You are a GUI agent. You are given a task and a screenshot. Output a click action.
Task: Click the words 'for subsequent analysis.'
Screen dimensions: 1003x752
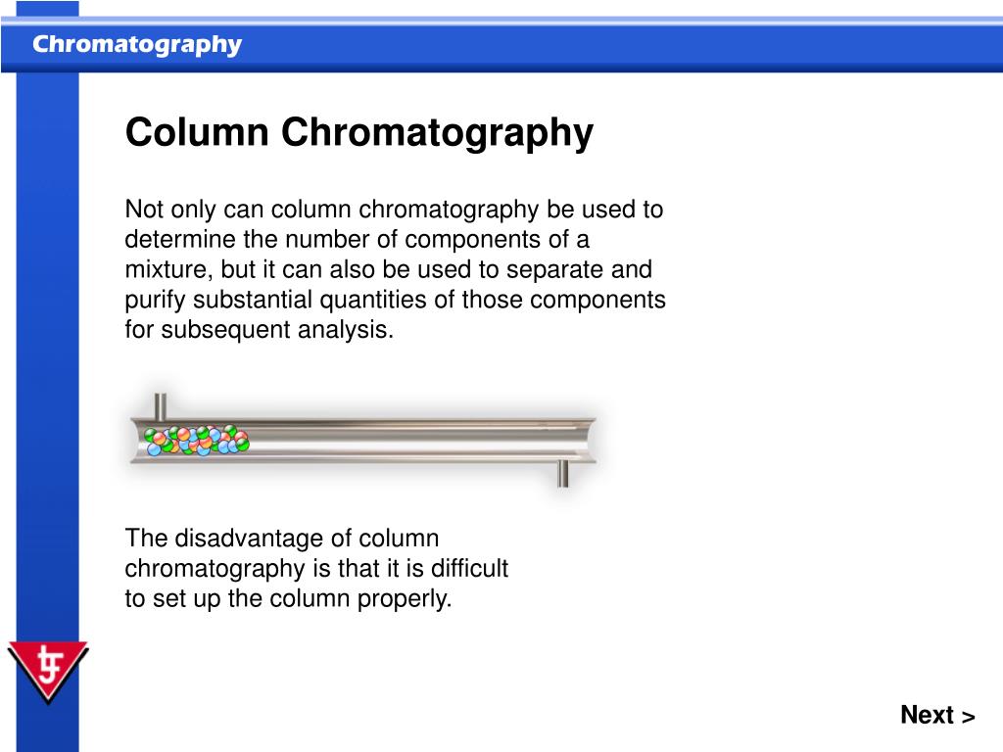click(x=259, y=330)
